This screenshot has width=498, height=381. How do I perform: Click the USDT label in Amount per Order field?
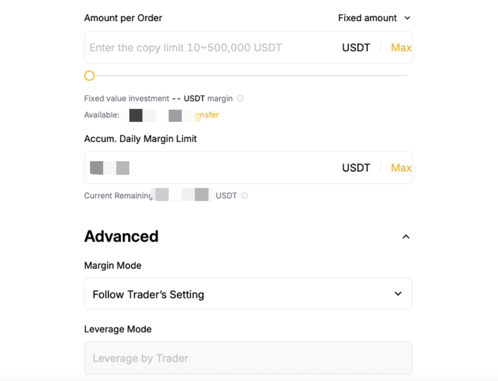356,48
